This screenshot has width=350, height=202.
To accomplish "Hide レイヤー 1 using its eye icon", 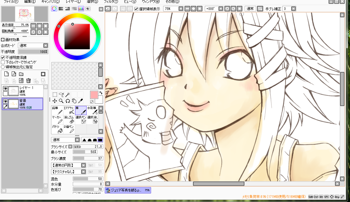I will (5, 89).
